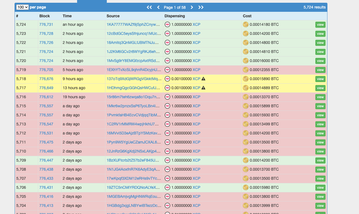Click Bitcoin coin icon in row 5,711
The image size is (359, 214).
click(x=246, y=142)
